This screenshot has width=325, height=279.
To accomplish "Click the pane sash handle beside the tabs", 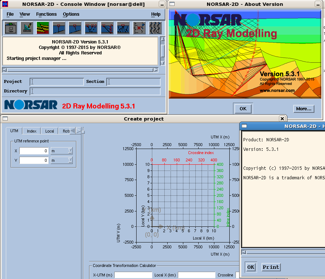I will pyautogui.click(x=83, y=132).
